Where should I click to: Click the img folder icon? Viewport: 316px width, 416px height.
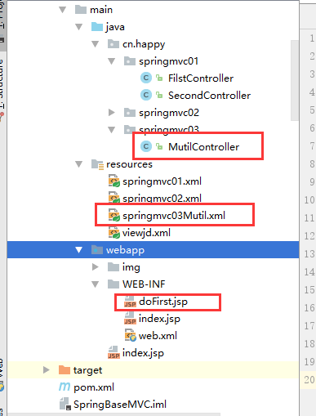pyautogui.click(x=113, y=267)
